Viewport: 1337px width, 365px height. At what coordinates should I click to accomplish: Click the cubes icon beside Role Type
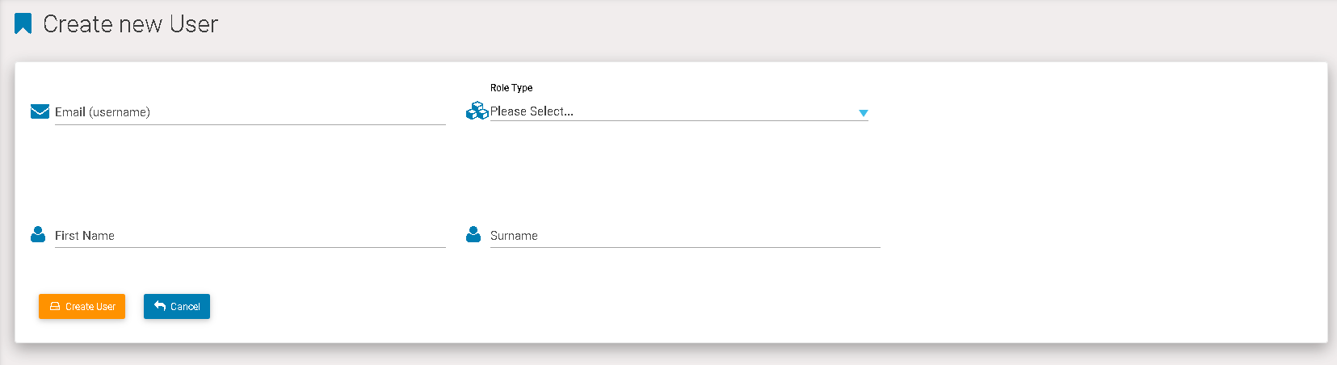(477, 111)
